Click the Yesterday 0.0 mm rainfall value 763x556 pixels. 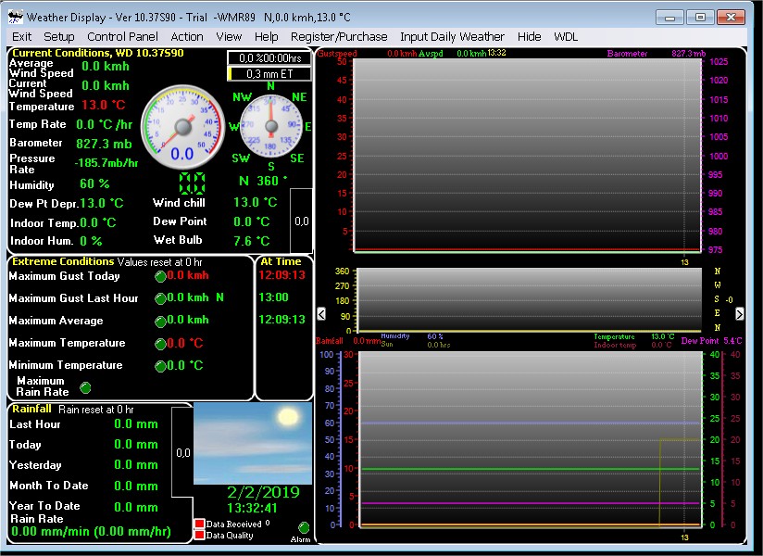136,465
